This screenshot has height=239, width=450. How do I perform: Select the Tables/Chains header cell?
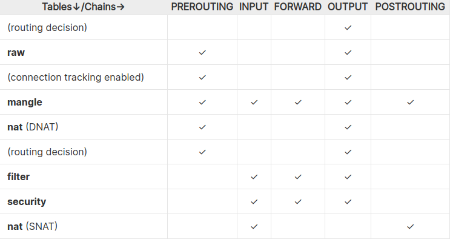point(84,7)
